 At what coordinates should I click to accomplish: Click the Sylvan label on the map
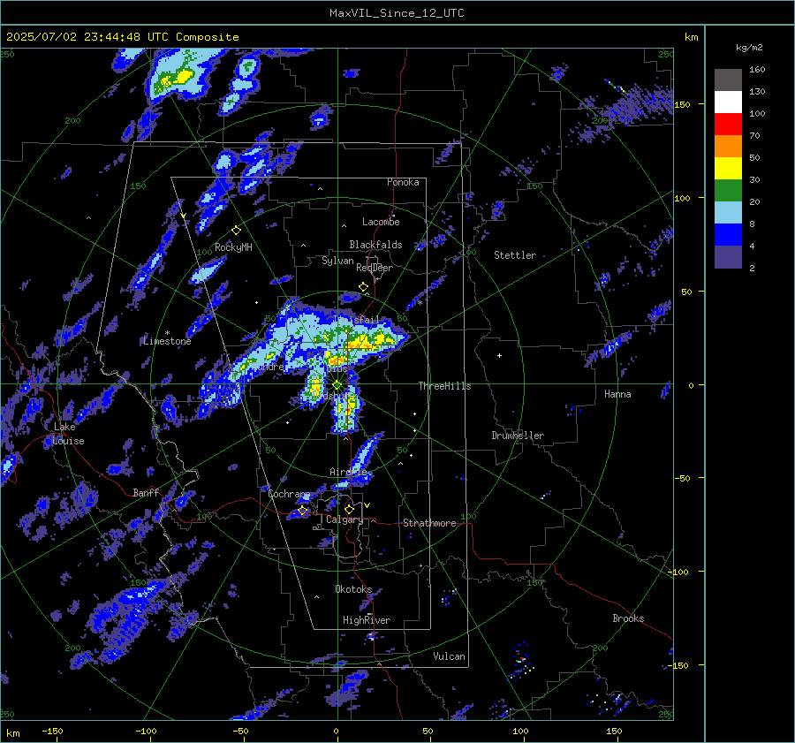337,261
